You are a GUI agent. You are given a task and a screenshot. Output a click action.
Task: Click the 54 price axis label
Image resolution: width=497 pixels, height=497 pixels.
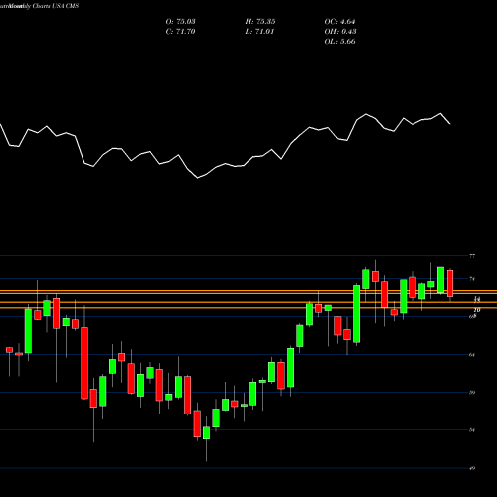(472, 430)
